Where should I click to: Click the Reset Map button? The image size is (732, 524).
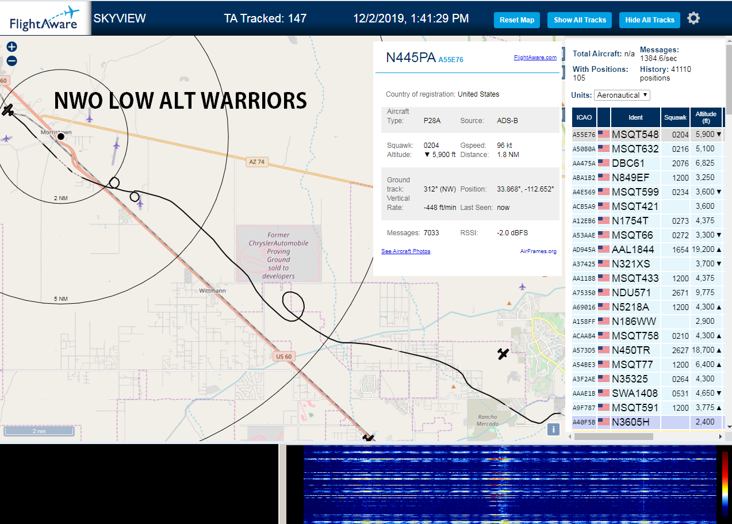(x=517, y=20)
